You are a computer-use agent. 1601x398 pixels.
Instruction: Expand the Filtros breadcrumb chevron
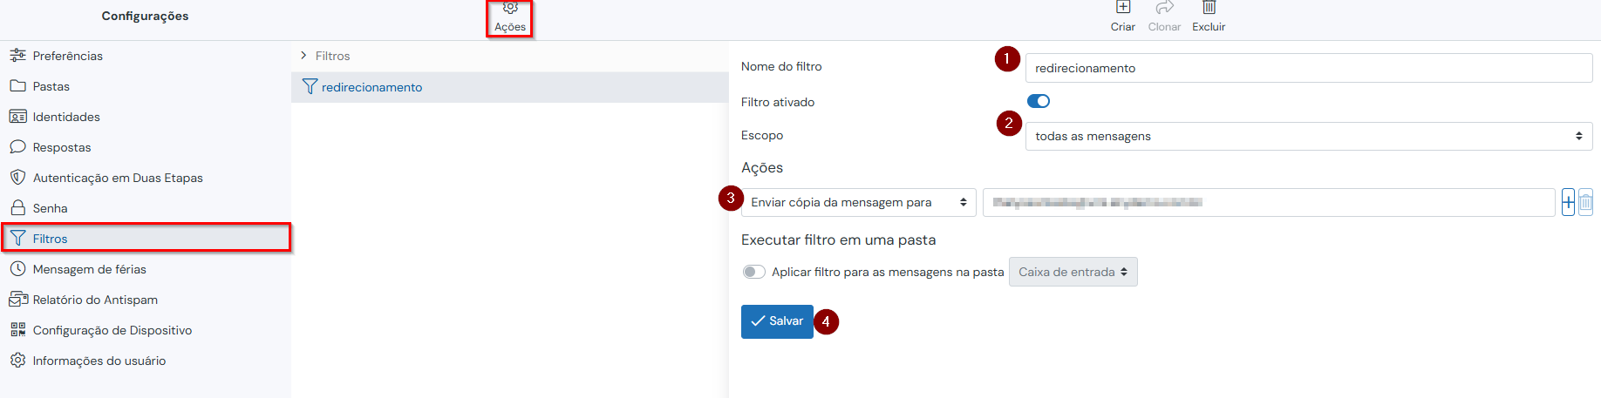(x=303, y=56)
